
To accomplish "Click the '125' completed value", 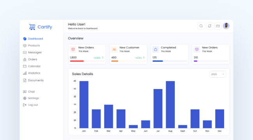I will coord(155,58).
